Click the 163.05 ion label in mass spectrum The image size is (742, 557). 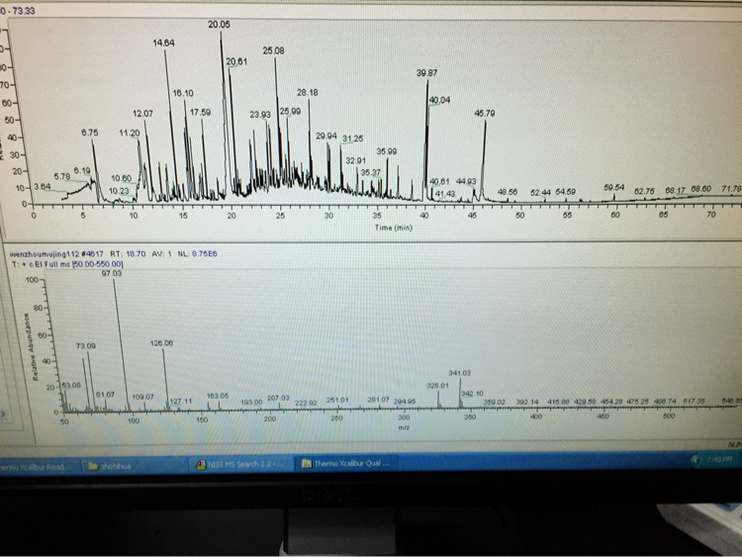218,396
